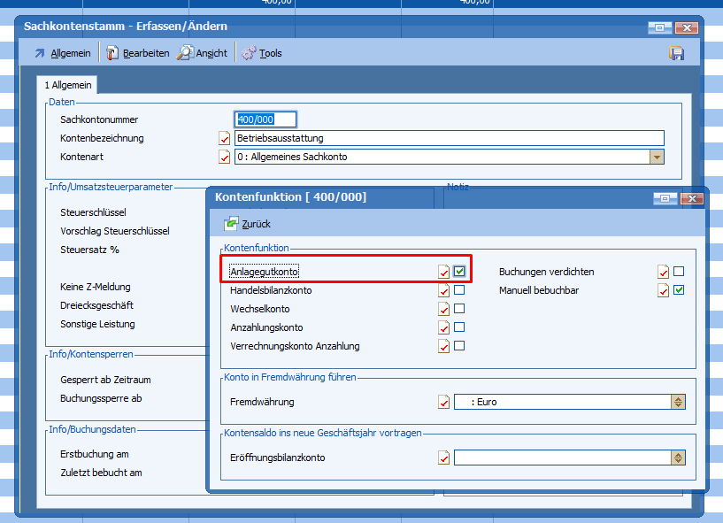Click the note icon next to Wechselkonto
The width and height of the screenshot is (723, 523).
[444, 309]
